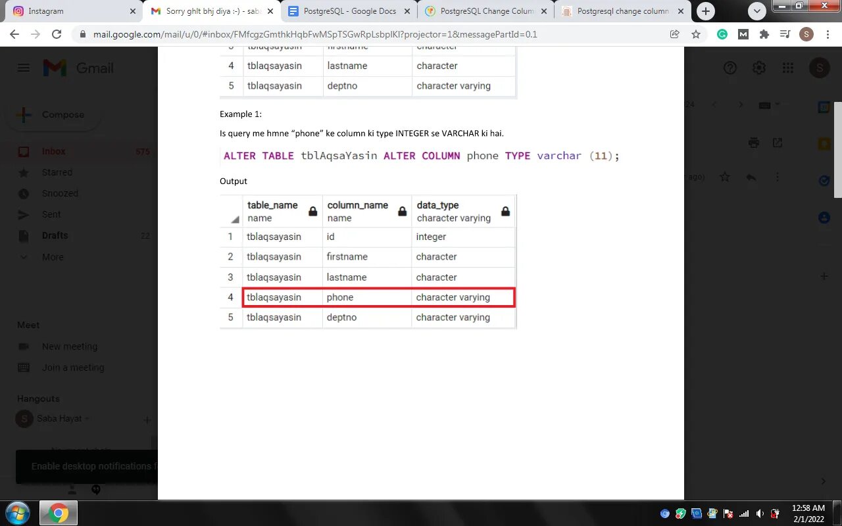The image size is (842, 526).
Task: Start a New meeting
Action: (69, 347)
